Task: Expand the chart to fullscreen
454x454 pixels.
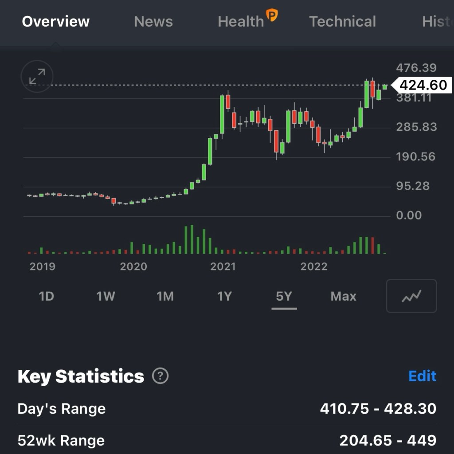Action: point(37,76)
